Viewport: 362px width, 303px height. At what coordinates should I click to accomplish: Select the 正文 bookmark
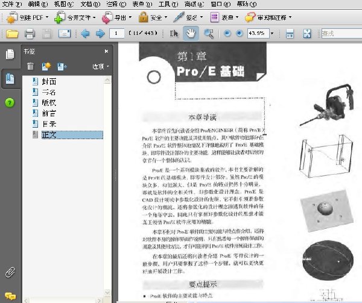coord(72,135)
